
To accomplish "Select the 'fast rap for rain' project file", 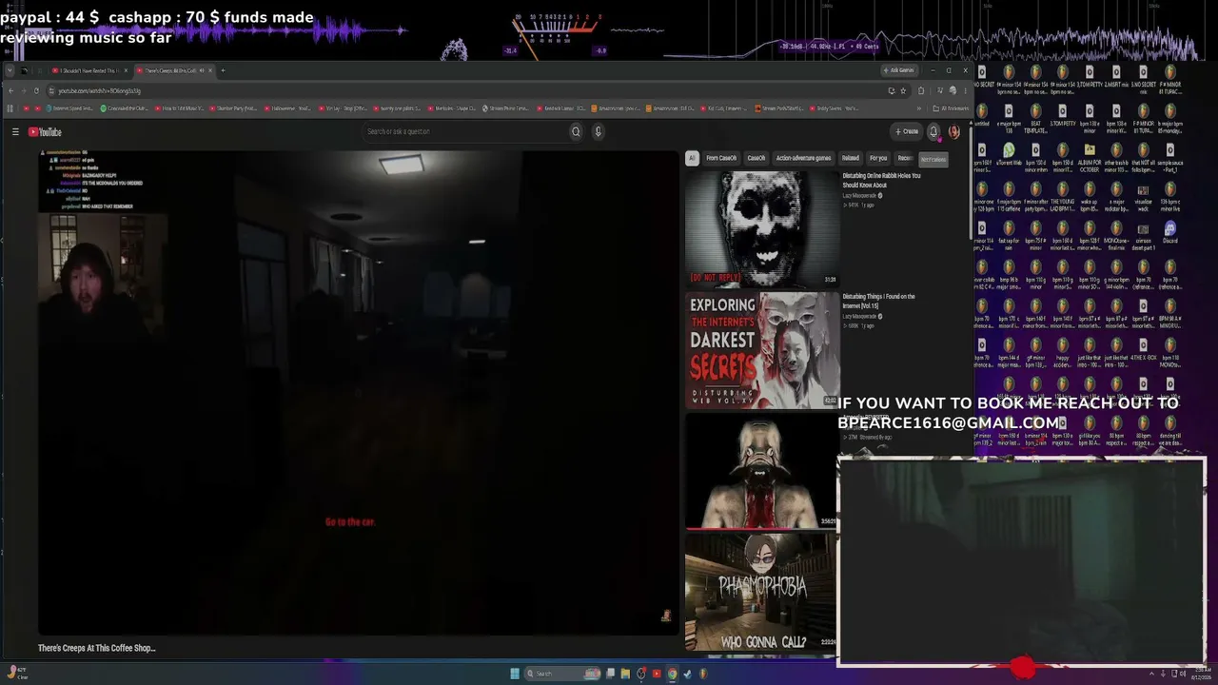I will (1009, 234).
